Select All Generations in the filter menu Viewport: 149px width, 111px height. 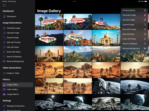[134, 10]
